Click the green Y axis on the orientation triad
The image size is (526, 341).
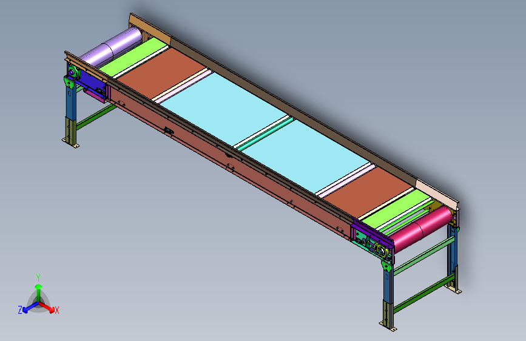click(39, 292)
